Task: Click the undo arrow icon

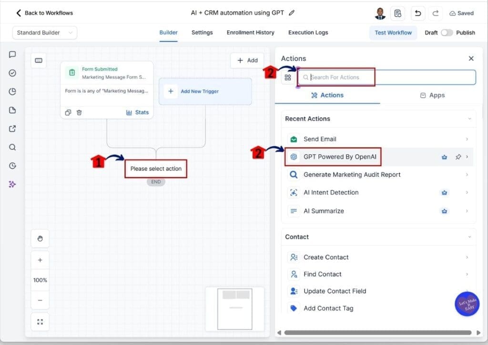Action: click(418, 13)
